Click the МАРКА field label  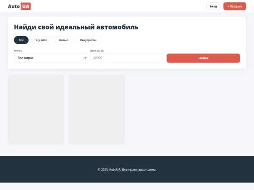click(18, 51)
